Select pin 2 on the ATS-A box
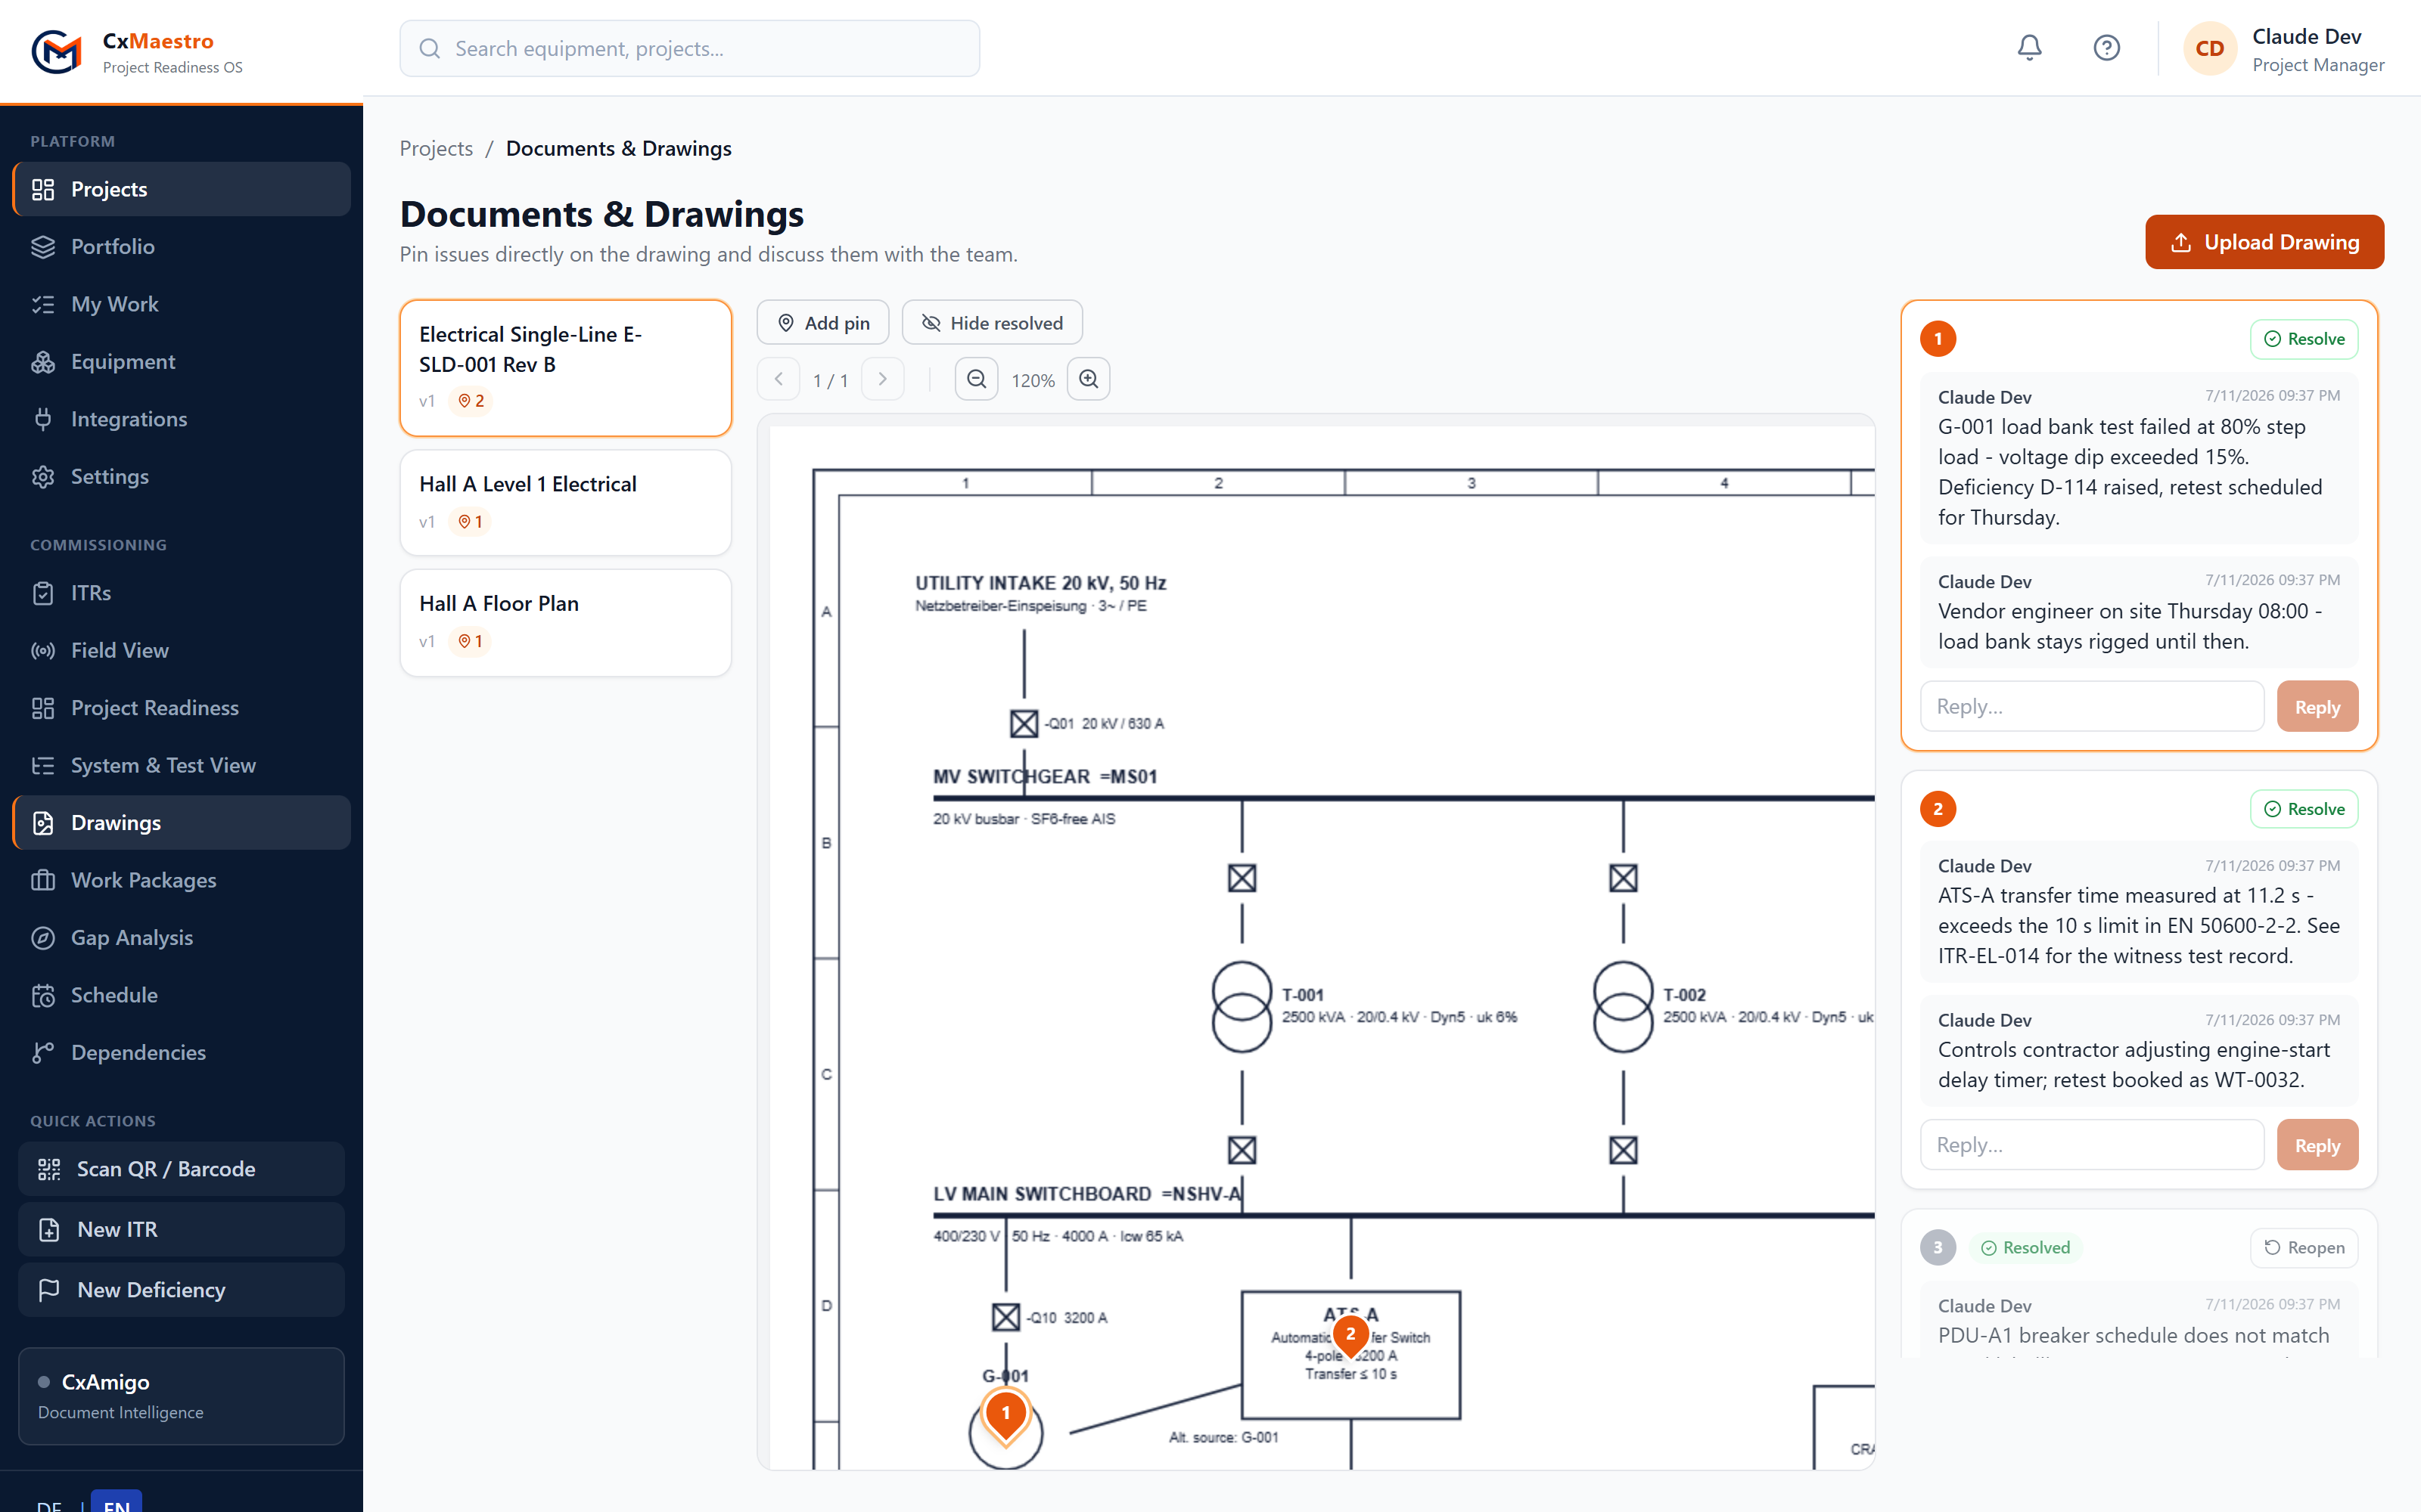 click(x=1350, y=1336)
